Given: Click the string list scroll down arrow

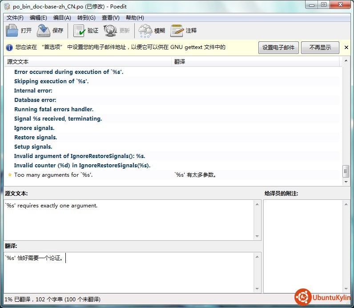Looking at the screenshot, I should pyautogui.click(x=346, y=182).
